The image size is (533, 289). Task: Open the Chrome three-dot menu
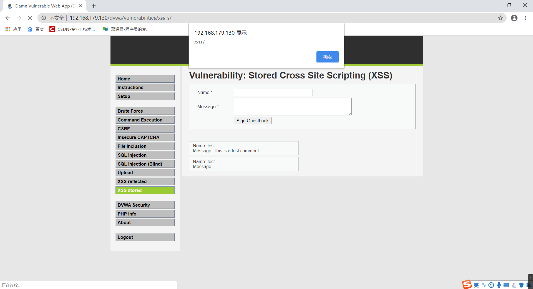[525, 18]
